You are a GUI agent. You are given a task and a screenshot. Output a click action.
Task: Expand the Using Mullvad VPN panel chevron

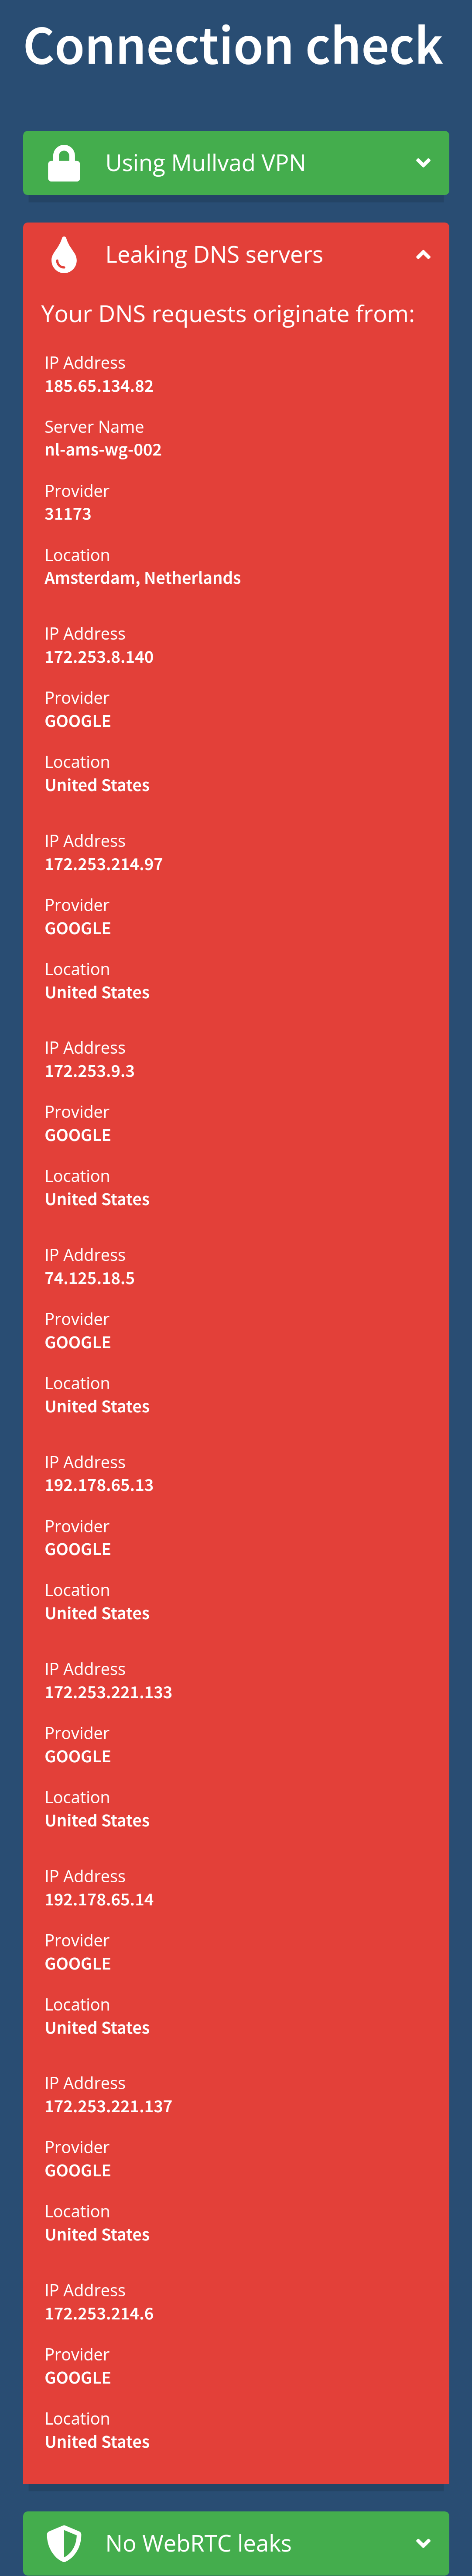pyautogui.click(x=423, y=163)
